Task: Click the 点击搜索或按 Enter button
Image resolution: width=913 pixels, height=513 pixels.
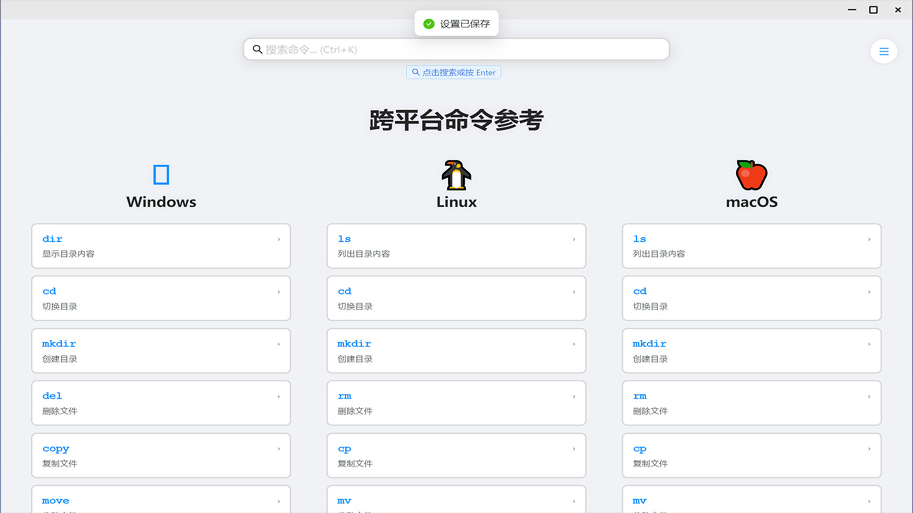Action: (453, 72)
